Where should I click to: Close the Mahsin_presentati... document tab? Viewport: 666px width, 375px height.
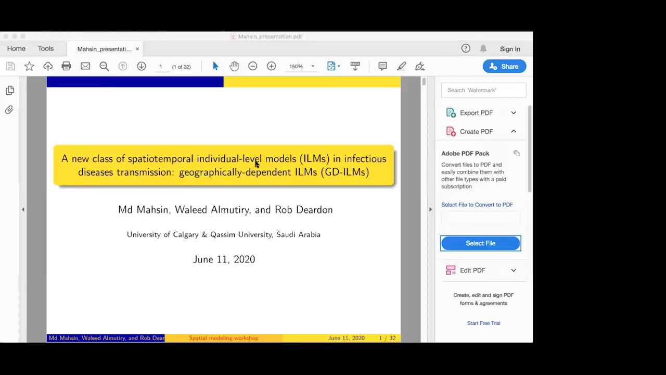[137, 49]
